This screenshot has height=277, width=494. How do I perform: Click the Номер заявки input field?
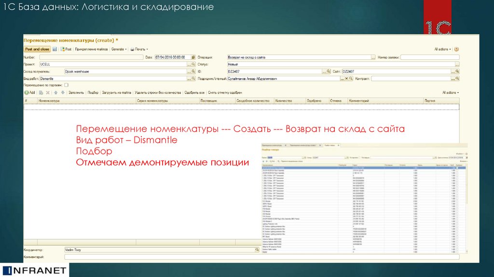(x=430, y=57)
